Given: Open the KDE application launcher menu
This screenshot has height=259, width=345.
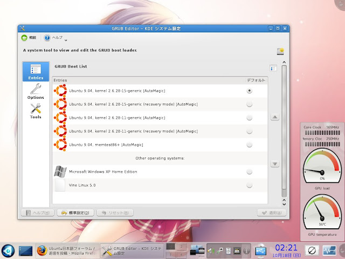Looking at the screenshot, I should point(8,251).
